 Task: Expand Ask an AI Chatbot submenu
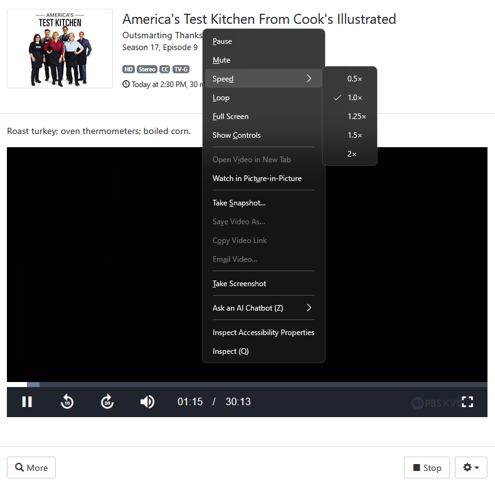pyautogui.click(x=262, y=308)
